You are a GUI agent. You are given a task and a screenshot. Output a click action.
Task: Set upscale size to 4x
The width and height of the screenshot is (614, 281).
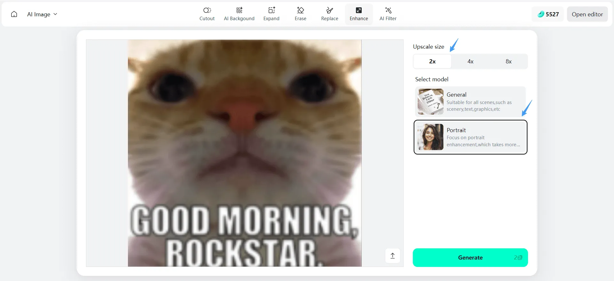point(470,61)
